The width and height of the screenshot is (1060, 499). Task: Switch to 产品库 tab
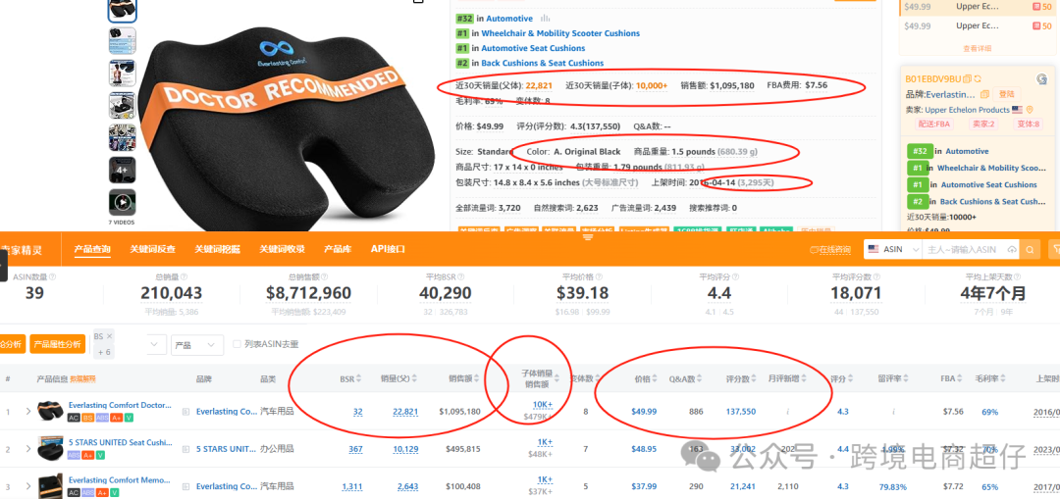pos(338,249)
